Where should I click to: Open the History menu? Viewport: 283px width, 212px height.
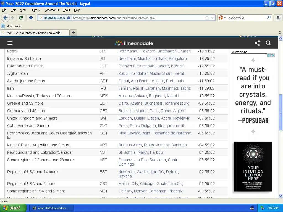(35, 10)
